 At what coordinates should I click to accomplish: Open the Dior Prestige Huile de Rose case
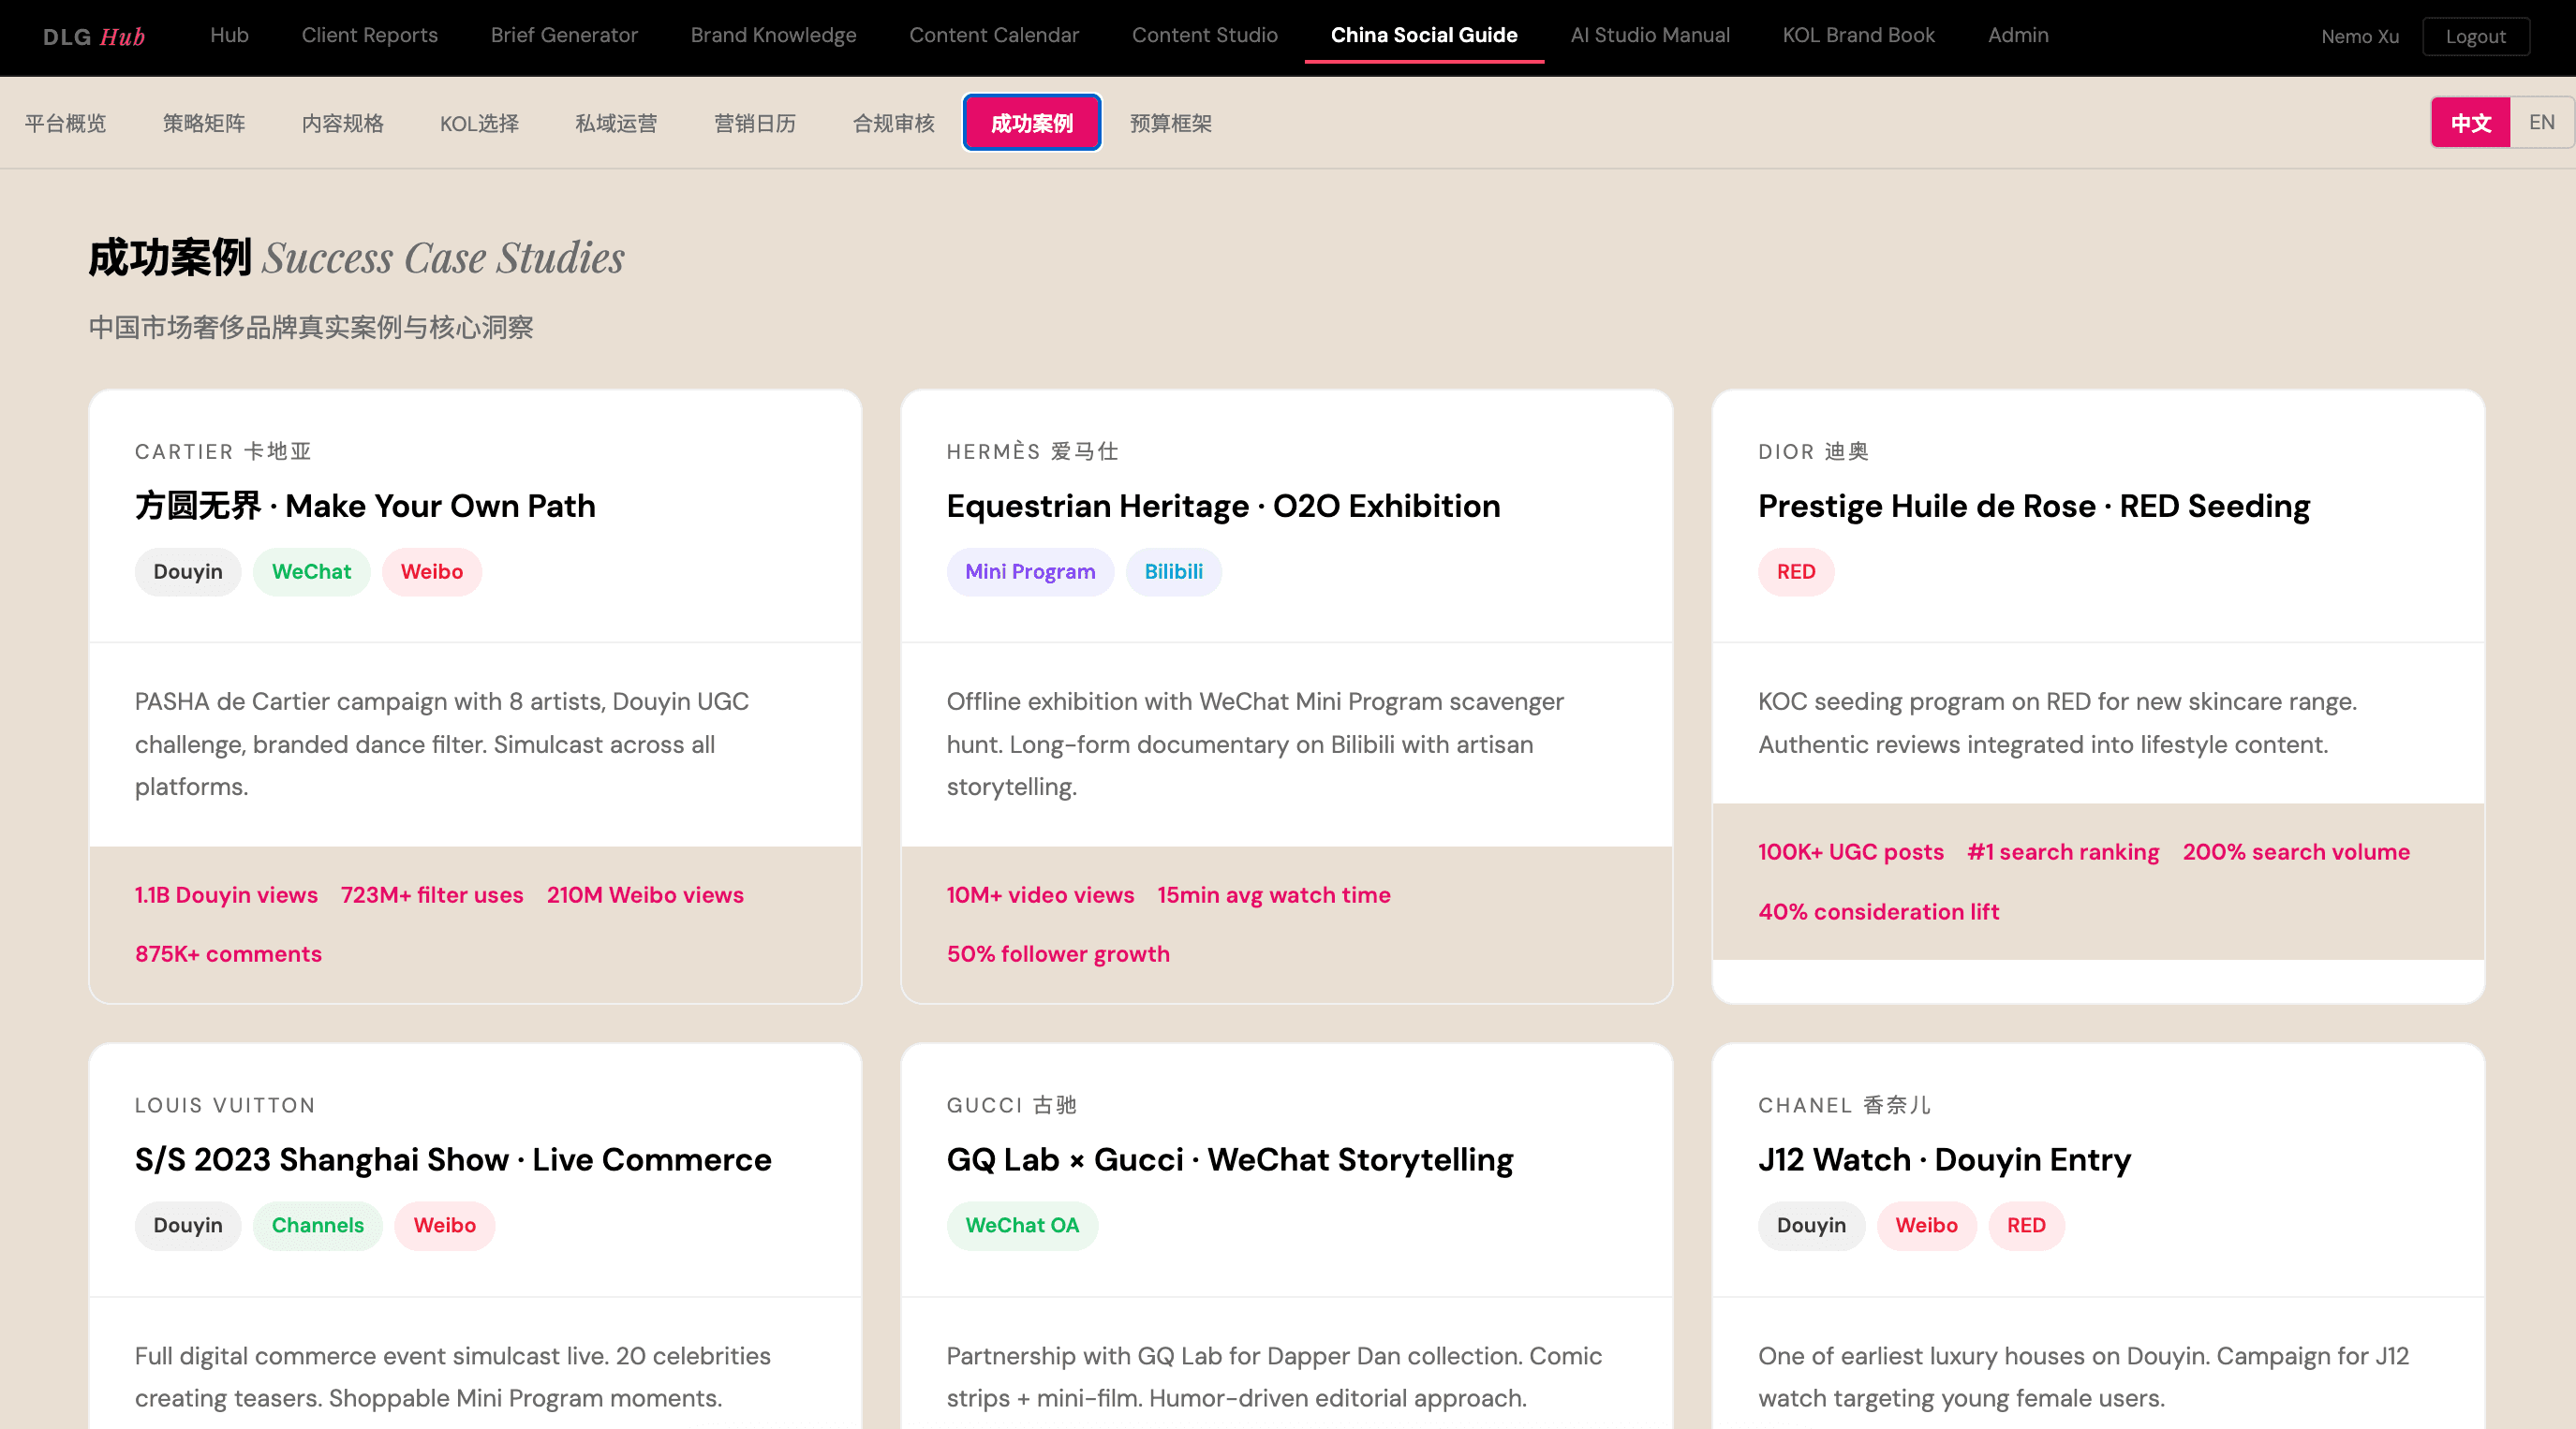pyautogui.click(x=2033, y=506)
